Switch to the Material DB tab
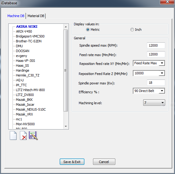This screenshot has width=175, height=174. click(36, 16)
